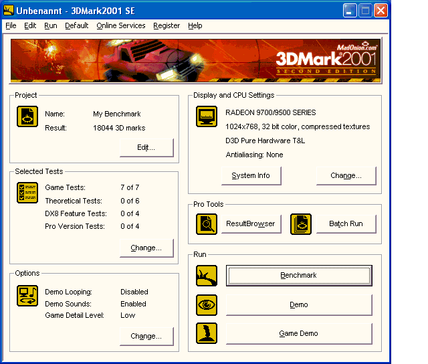Click the 3DMark2001 Second Edition banner

click(195, 61)
